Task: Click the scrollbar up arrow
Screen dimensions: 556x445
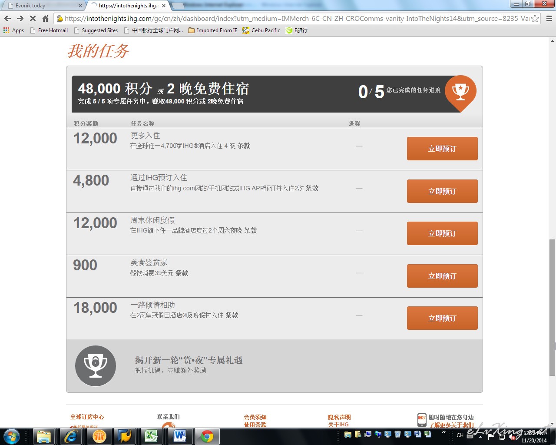Action: point(552,40)
